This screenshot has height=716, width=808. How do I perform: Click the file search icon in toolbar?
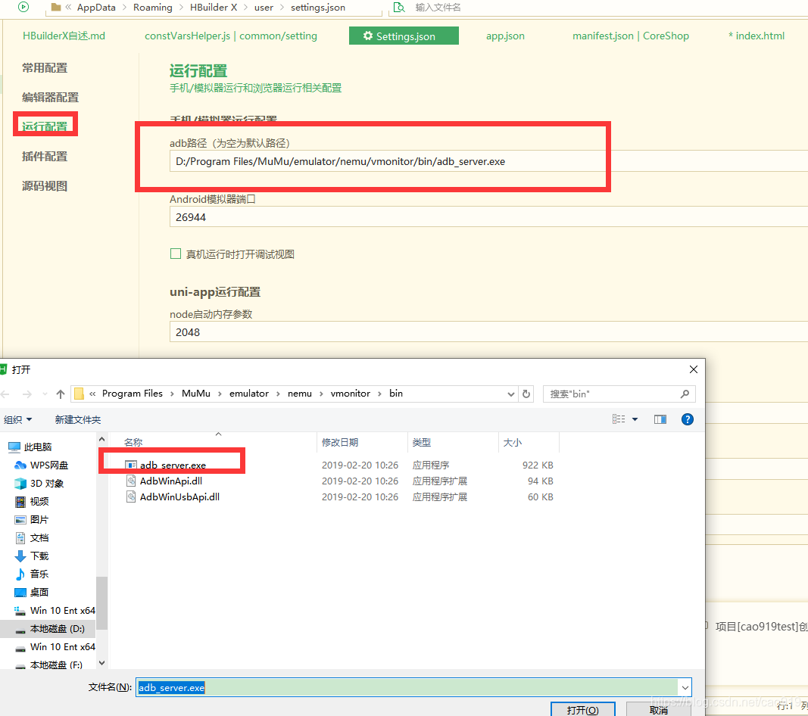pyautogui.click(x=399, y=8)
